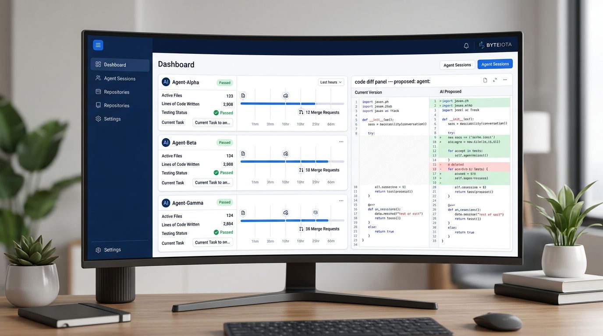
Task: Click the blue Agent Sessions button
Action: click(x=495, y=64)
